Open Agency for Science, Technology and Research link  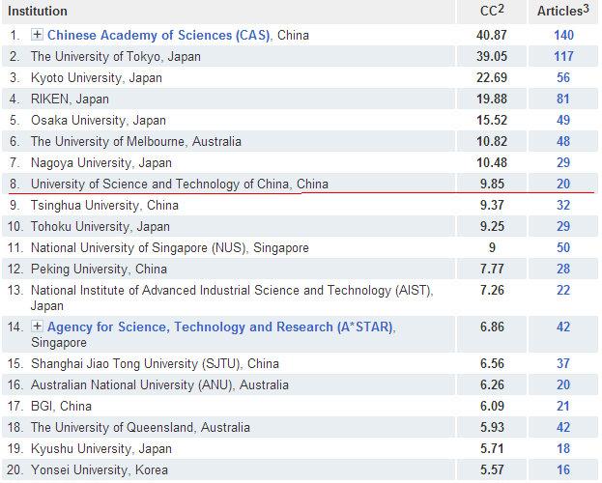[x=220, y=327]
